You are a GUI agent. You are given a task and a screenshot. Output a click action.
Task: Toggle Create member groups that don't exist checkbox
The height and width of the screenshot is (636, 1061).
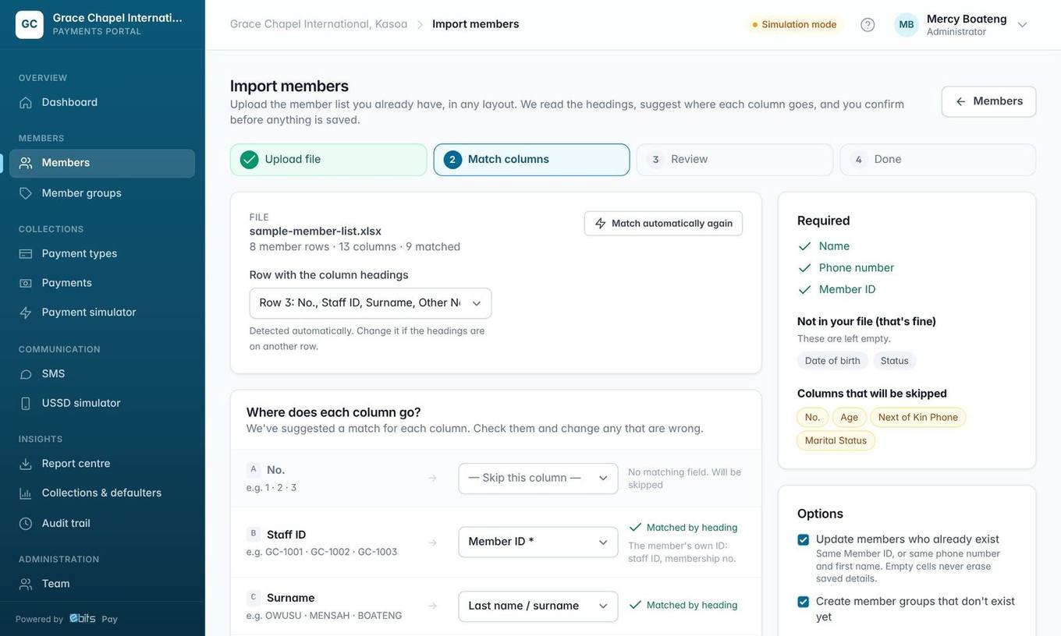click(x=804, y=602)
